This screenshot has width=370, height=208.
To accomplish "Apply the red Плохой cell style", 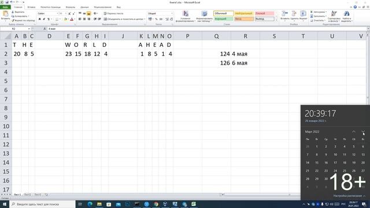I will 265,13.
